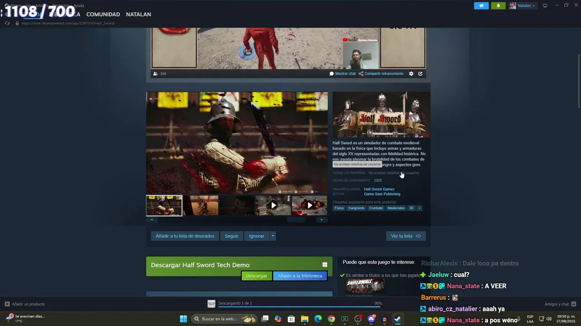Click the Medievales tag
581x326 pixels.
[x=396, y=208]
